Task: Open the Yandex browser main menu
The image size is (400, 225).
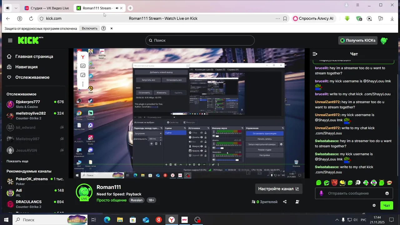Action: [358, 5]
